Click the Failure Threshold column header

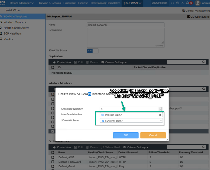(x=159, y=152)
